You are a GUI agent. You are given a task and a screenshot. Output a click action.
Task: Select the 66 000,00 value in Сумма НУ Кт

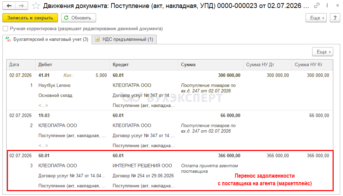319,116
